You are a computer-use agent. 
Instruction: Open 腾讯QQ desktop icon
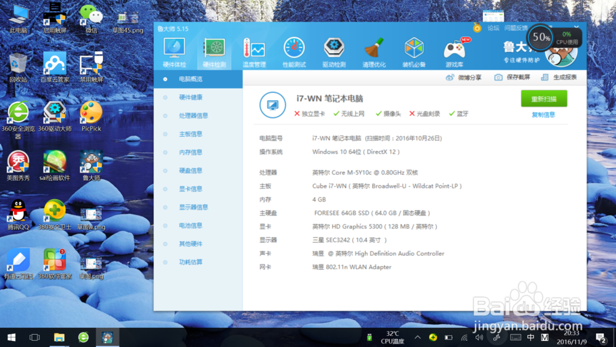pos(18,215)
